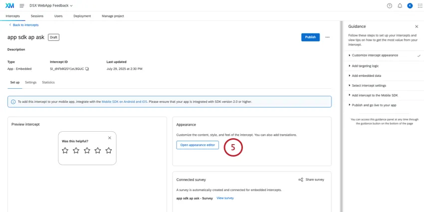Image resolution: width=424 pixels, height=212 pixels.
Task: Switch to the Sessions tab
Action: click(37, 16)
